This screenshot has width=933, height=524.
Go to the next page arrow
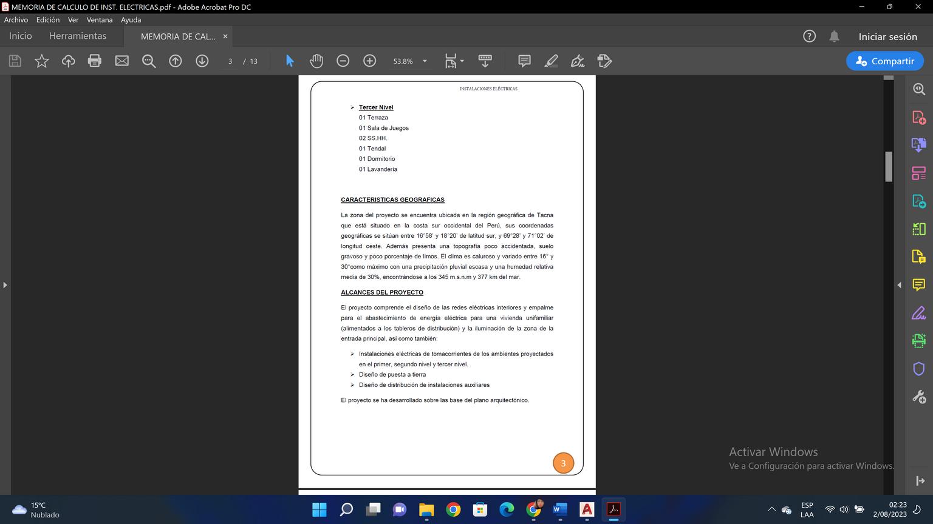pyautogui.click(x=202, y=61)
